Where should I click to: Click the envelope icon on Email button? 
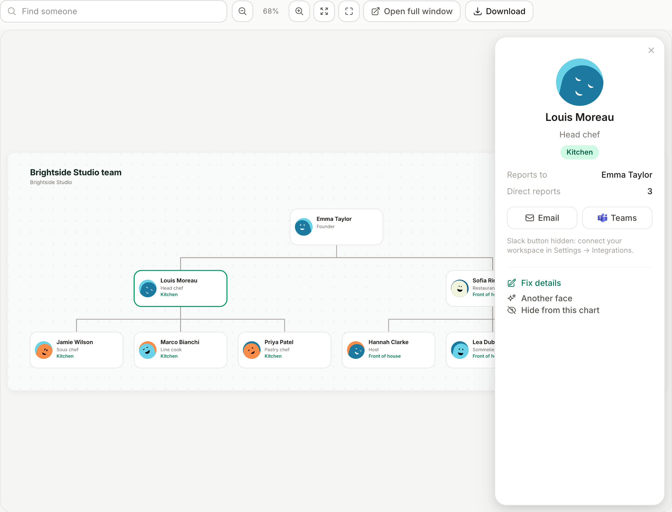click(530, 218)
